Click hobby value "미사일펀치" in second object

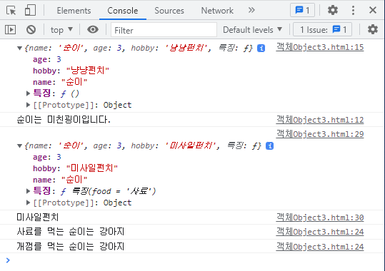pyautogui.click(x=92, y=168)
